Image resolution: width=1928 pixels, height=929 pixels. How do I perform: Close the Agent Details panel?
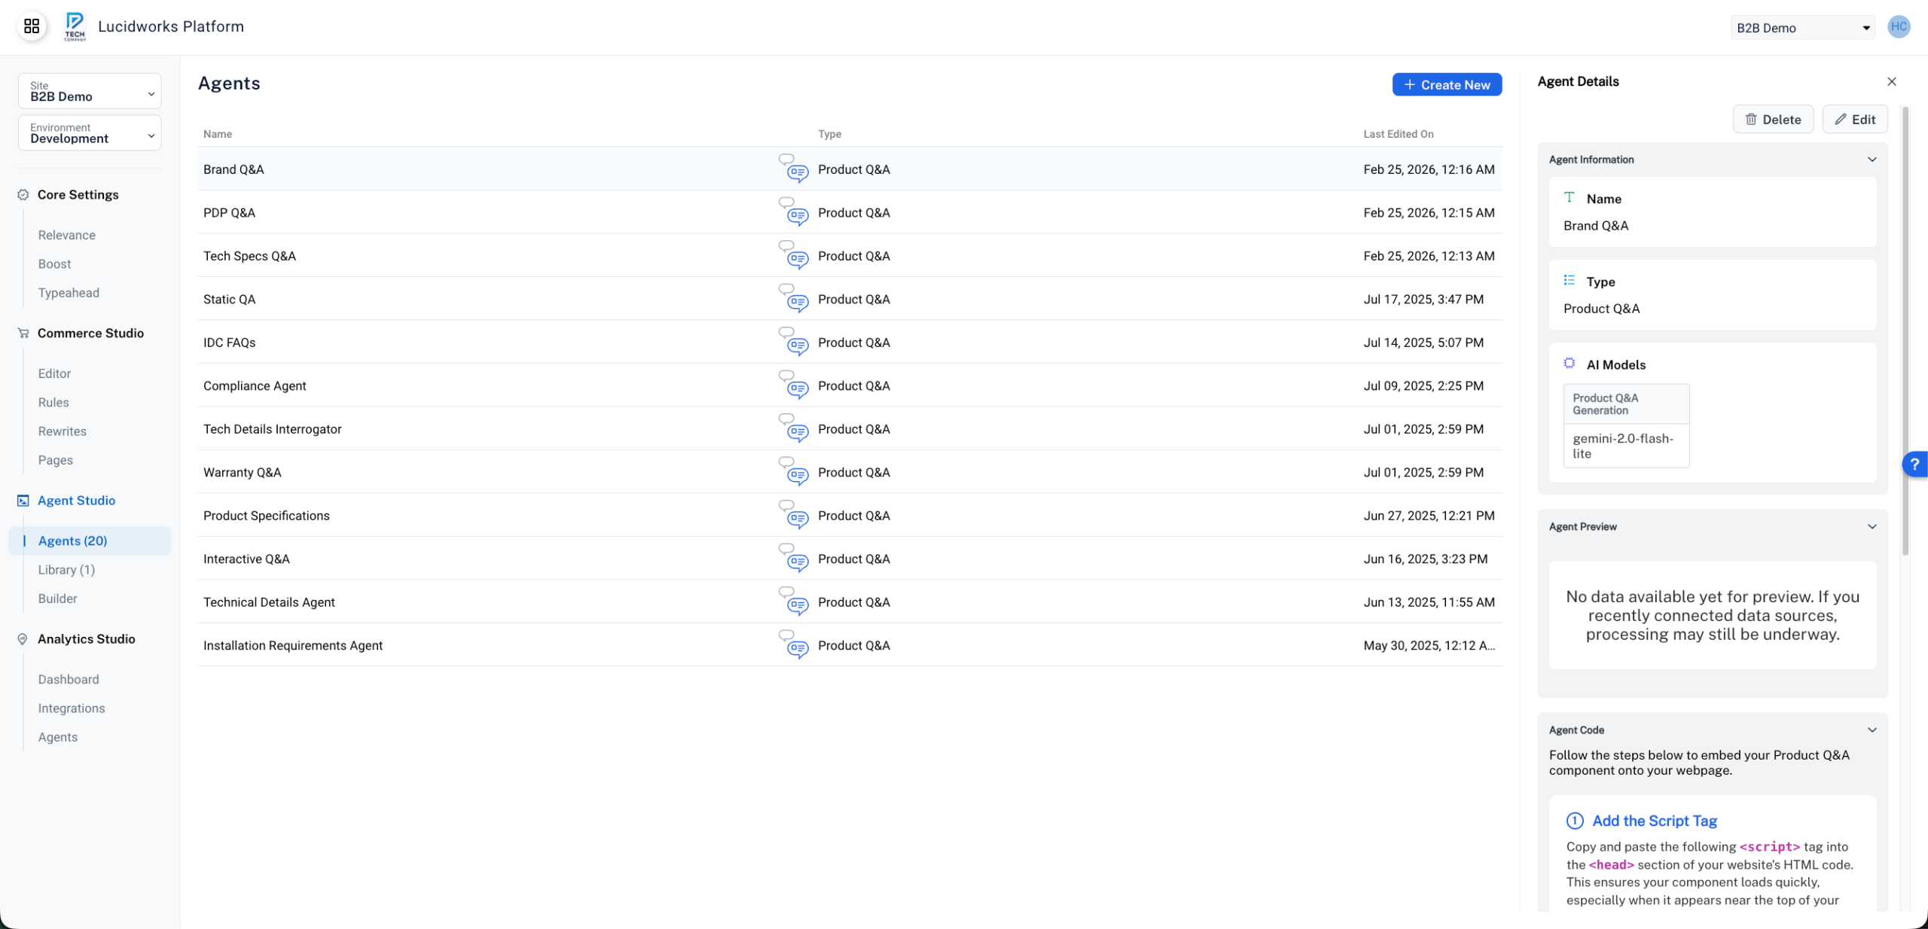[1892, 81]
